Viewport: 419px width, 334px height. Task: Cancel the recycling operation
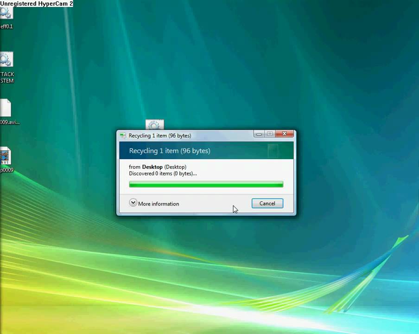point(267,203)
